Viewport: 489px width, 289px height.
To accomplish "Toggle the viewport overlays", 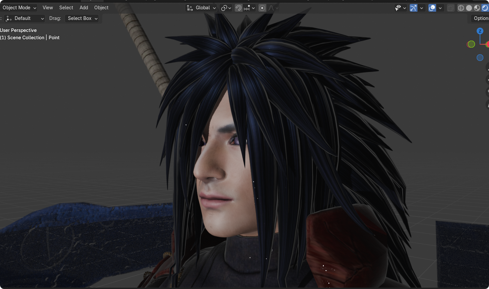I will click(x=432, y=8).
